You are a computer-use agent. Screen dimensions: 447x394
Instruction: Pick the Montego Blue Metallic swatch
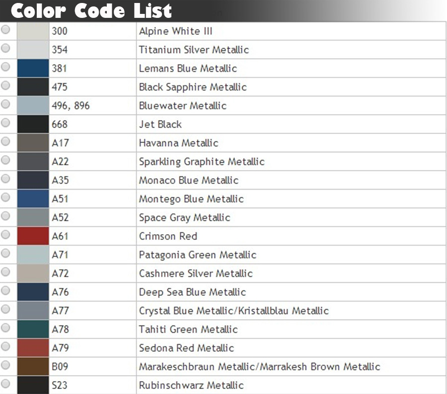point(33,199)
